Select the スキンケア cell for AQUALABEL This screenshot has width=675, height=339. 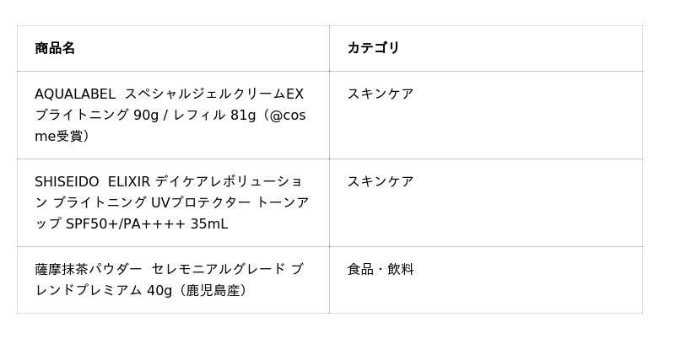pyautogui.click(x=381, y=94)
